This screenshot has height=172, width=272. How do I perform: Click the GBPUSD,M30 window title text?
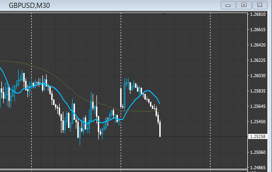tap(29, 6)
